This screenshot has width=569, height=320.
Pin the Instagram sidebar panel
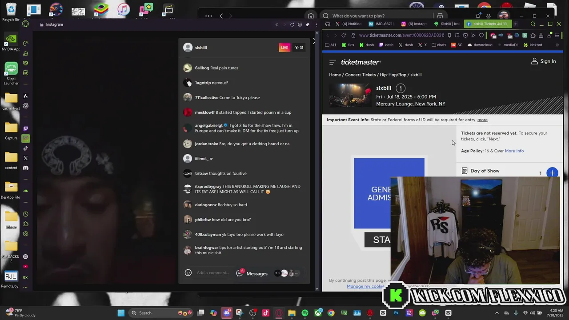click(x=307, y=24)
